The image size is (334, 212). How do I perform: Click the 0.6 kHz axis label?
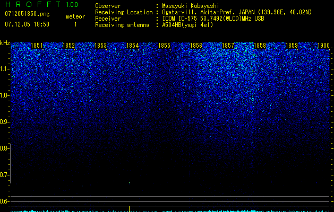point(4,201)
